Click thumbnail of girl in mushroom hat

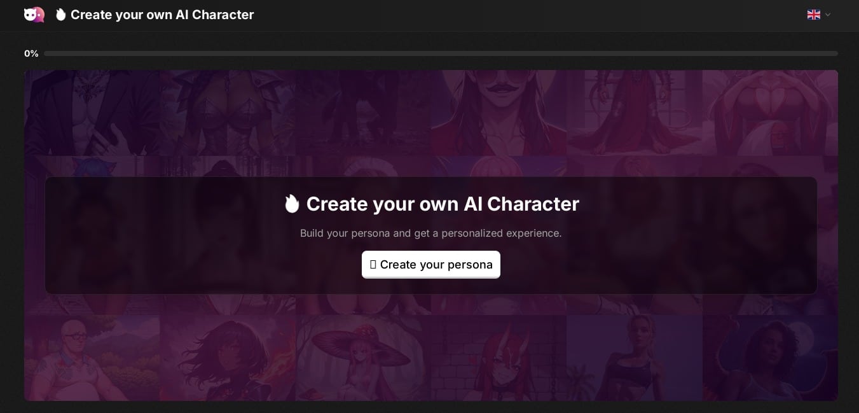[x=363, y=358]
